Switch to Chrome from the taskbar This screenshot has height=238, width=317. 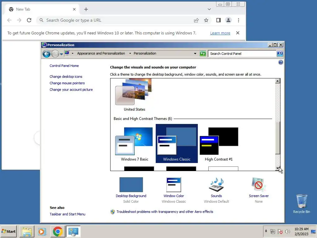click(58, 231)
